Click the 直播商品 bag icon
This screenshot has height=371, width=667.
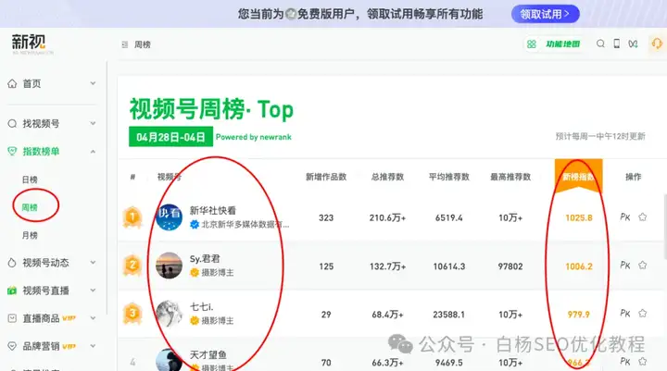click(12, 318)
